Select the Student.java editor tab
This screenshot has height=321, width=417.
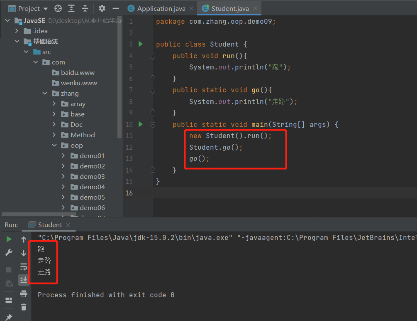230,9
